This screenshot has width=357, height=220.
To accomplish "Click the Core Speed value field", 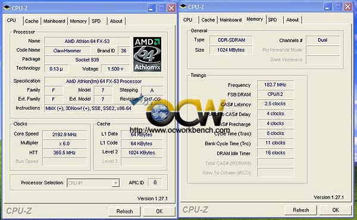I will [65, 134].
